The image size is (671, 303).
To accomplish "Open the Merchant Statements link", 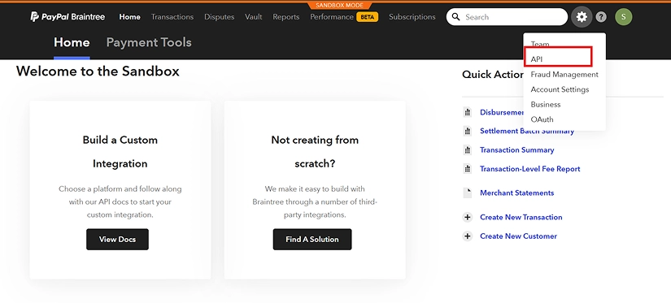I will tap(517, 193).
